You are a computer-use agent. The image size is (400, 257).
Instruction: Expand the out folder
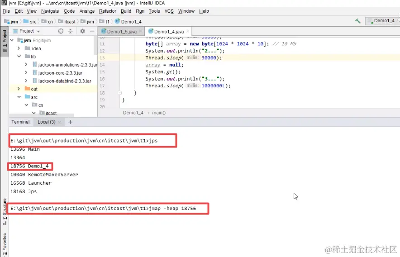(x=19, y=89)
